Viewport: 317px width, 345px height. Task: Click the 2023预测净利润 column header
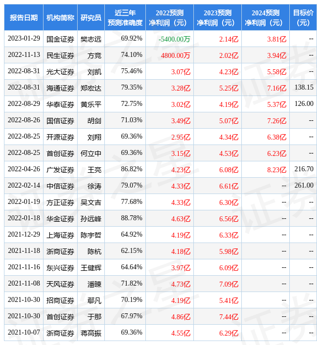point(218,17)
